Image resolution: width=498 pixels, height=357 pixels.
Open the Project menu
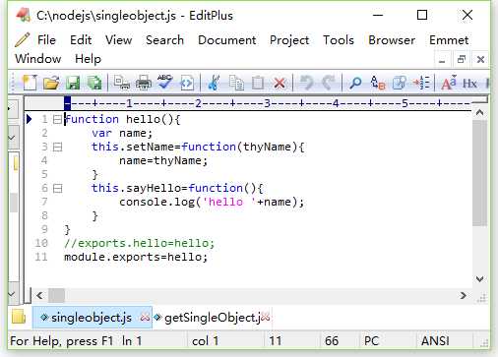(x=289, y=40)
